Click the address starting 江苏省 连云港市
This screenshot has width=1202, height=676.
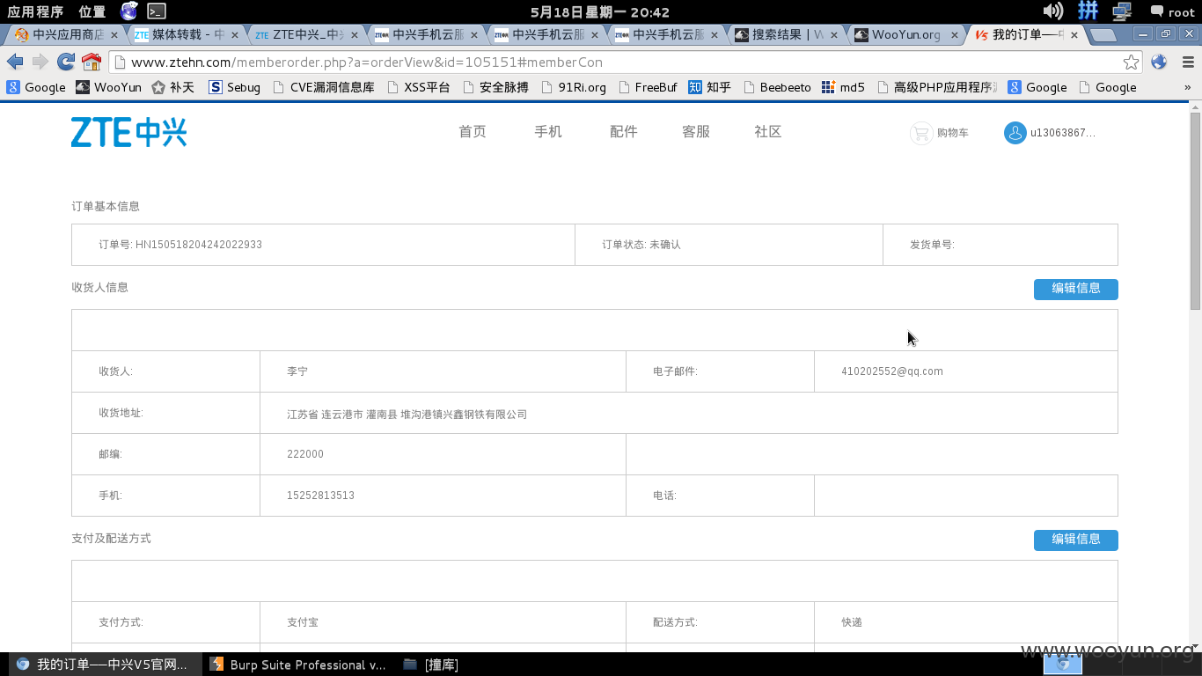coord(407,414)
